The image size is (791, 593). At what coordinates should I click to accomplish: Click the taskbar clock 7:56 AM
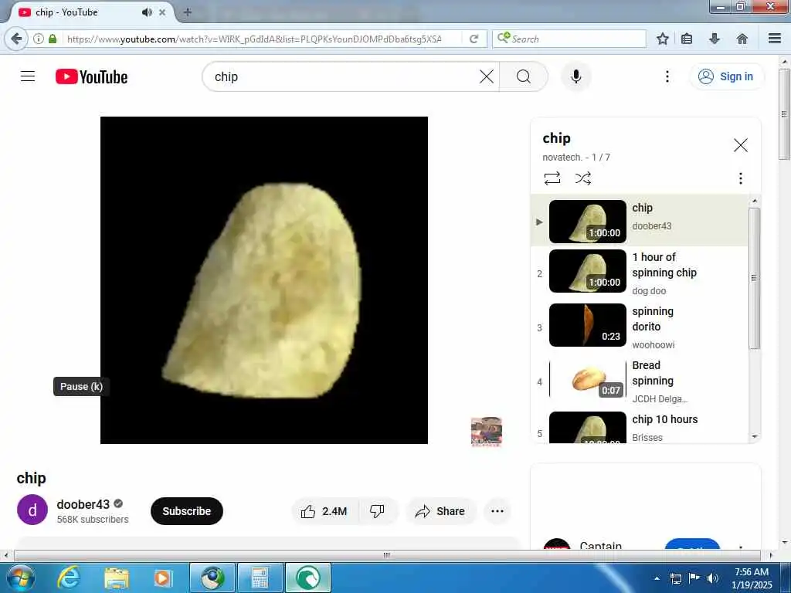[752, 578]
